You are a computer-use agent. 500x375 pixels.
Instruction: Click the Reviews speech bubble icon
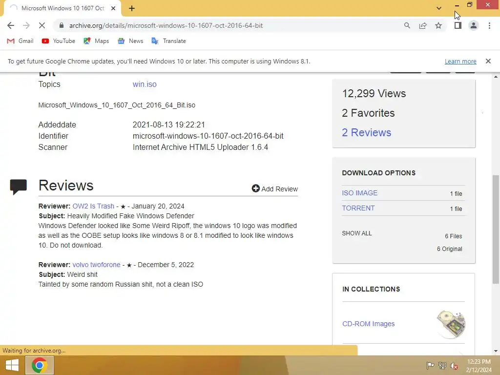(x=18, y=187)
